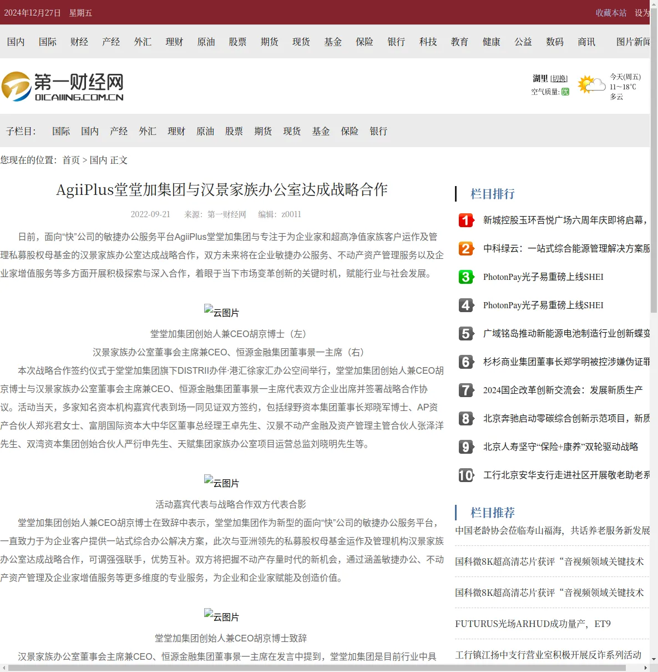Open 财经 in the main navigation
Screen dimensions: 658x672
point(79,42)
